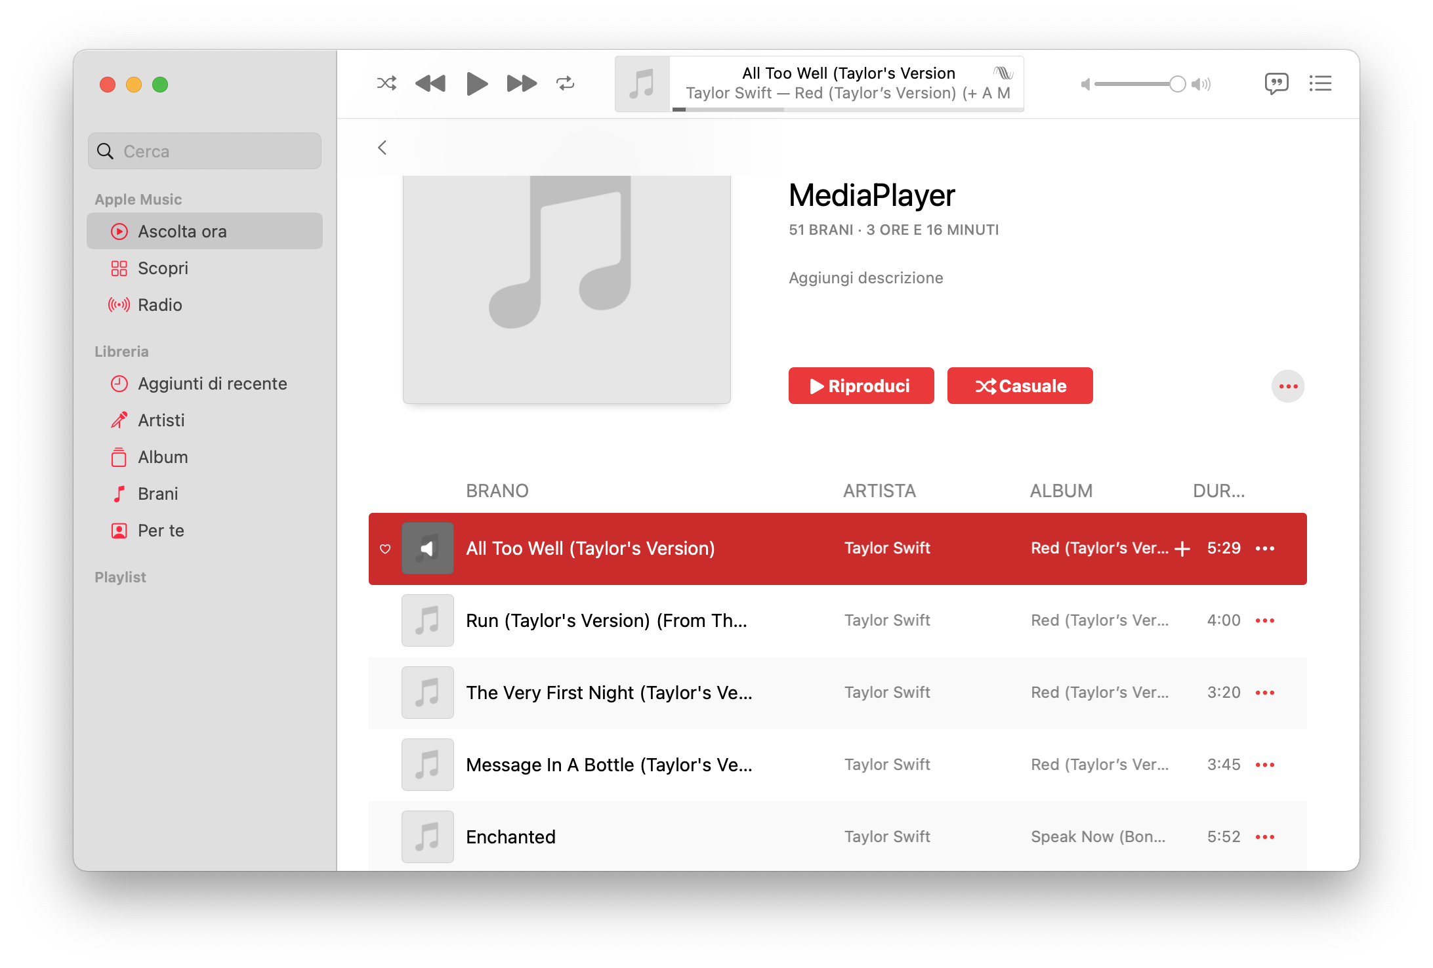Screen dimensions: 1433x968
Task: Open the Up Next queue list
Action: 1320,83
